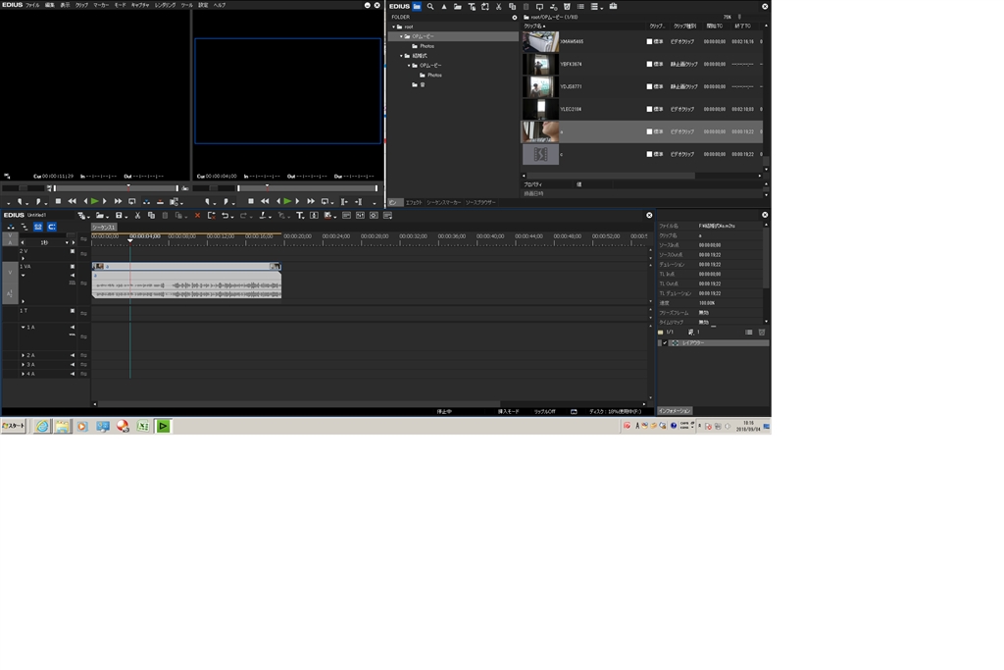Image resolution: width=1004 pixels, height=670 pixels.
Task: Toggle group/link mode blue C button
Action: coord(52,227)
